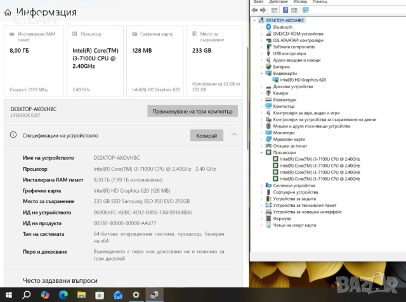Expand the Дискови устройства node
The height and width of the screenshot is (302, 406).
click(261, 86)
